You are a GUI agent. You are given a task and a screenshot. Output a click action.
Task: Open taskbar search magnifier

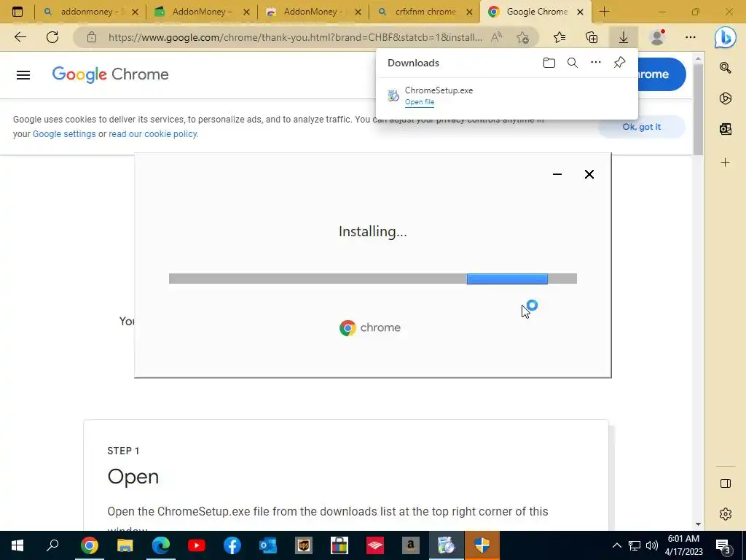tap(52, 545)
